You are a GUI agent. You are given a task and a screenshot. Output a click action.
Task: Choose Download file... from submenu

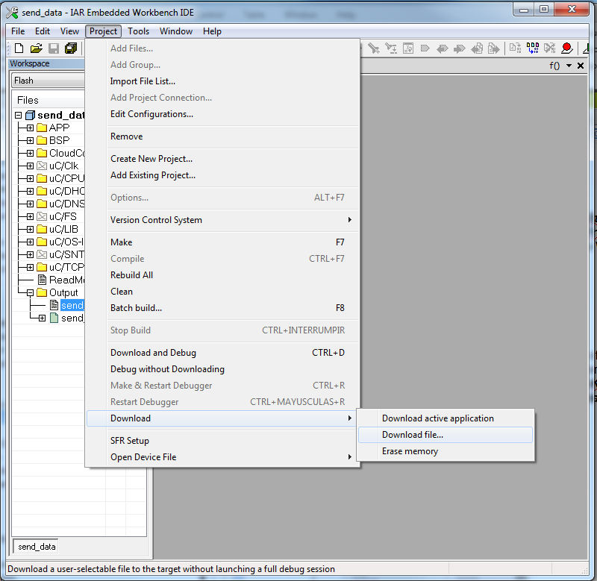(412, 435)
